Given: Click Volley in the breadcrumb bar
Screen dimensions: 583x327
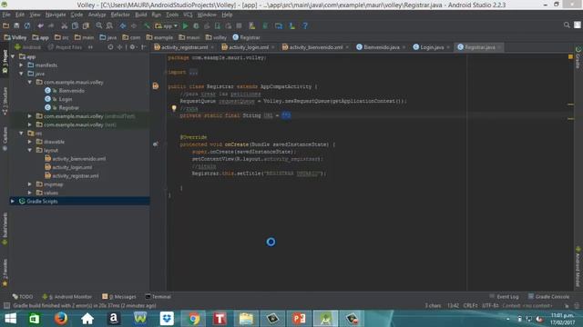Looking at the screenshot, I should coord(15,37).
